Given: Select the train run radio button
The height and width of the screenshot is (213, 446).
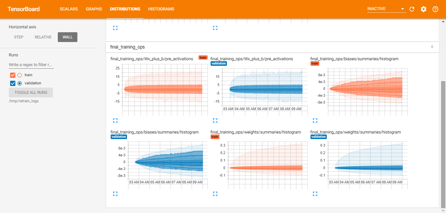Looking at the screenshot, I should (19, 75).
